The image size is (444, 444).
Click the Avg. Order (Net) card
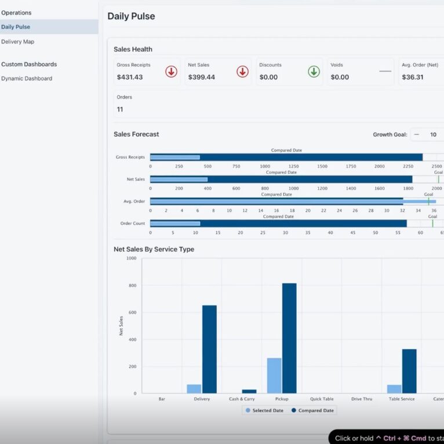(421, 71)
